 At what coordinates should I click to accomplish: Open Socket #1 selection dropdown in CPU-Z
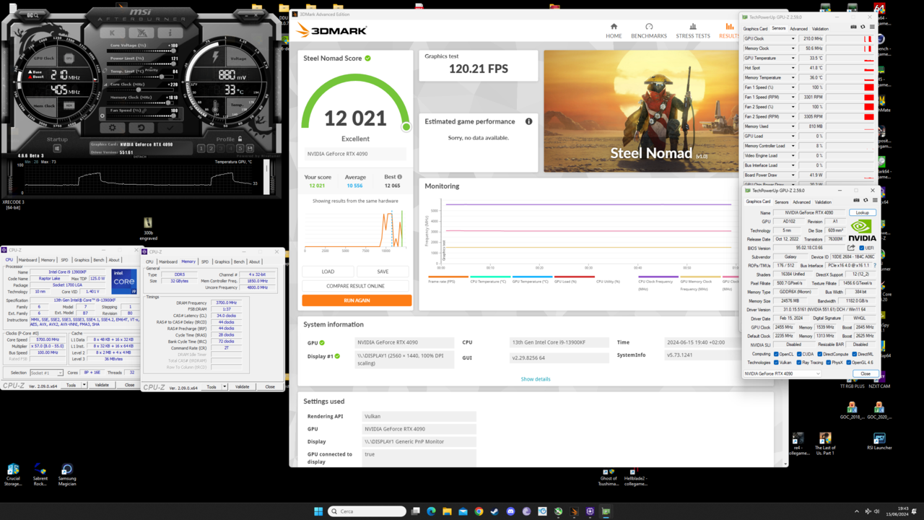click(x=47, y=373)
